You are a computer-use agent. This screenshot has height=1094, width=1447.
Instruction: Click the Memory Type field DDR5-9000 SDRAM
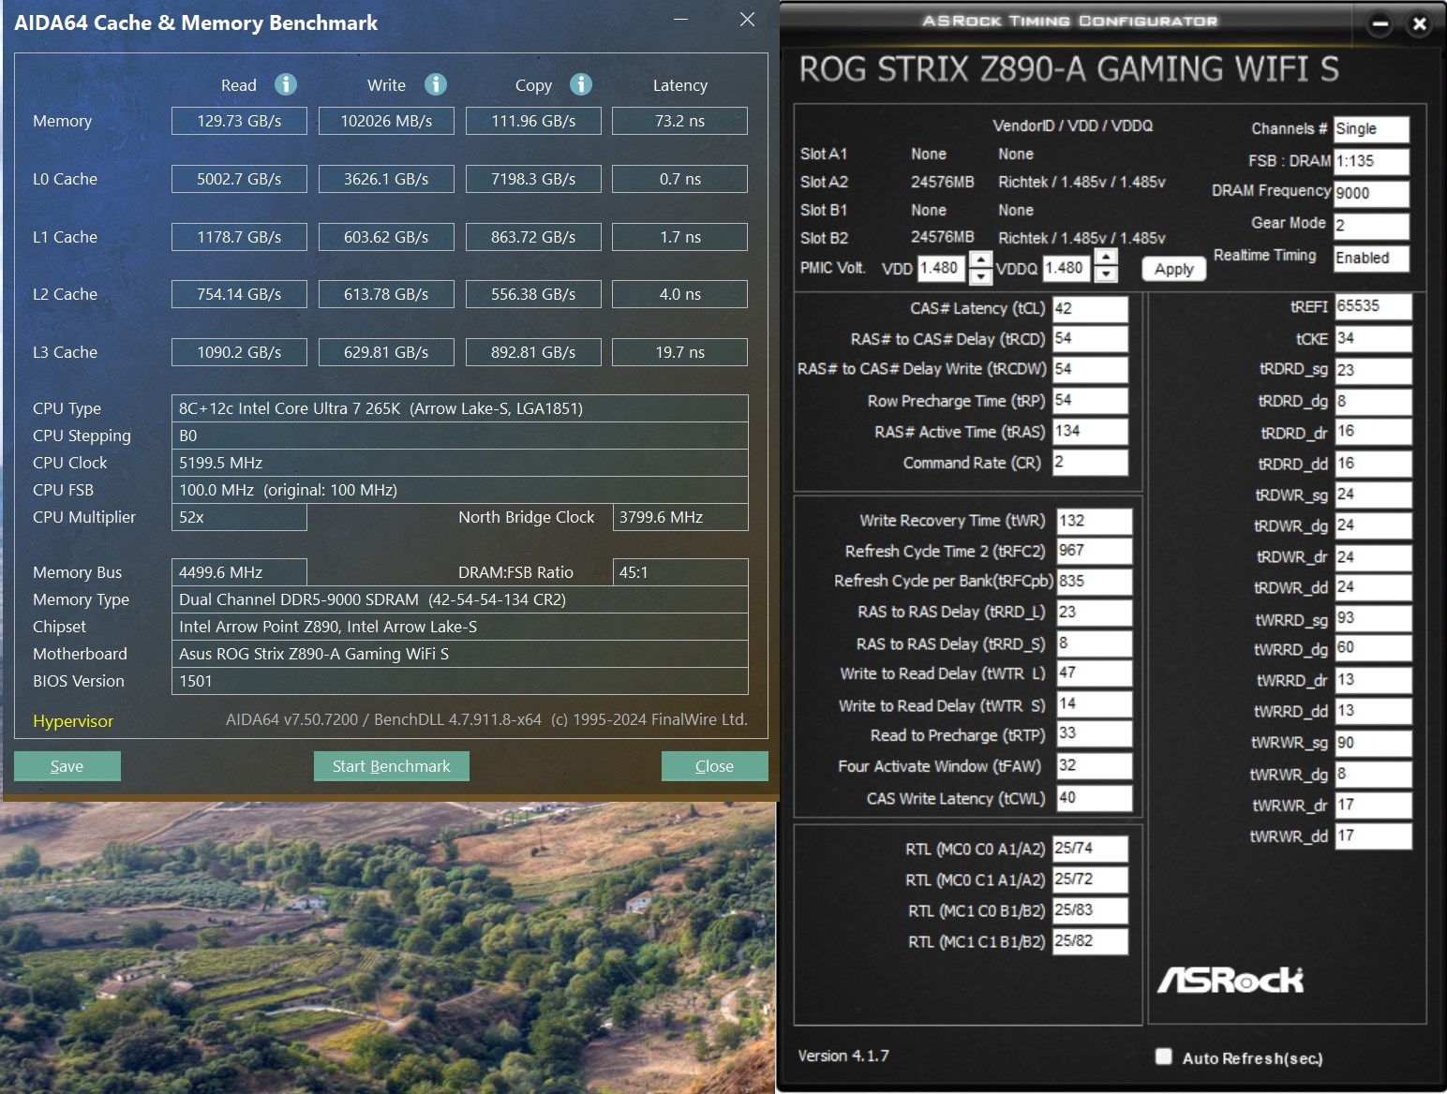pos(459,599)
